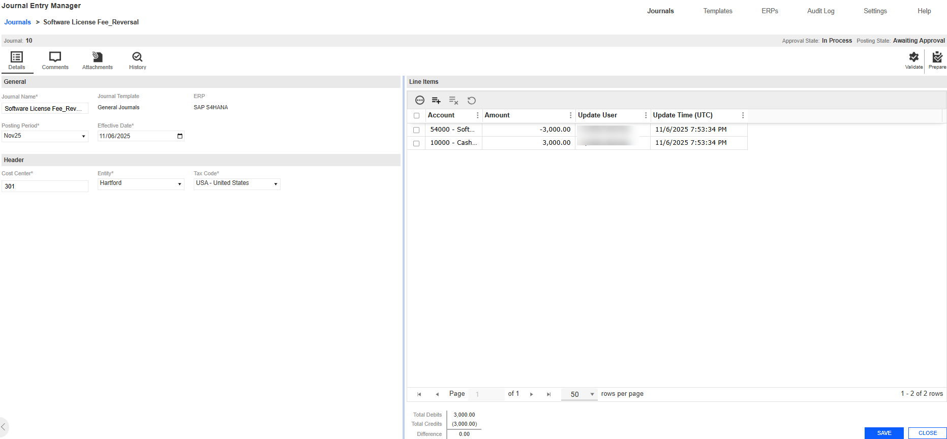Click the Journals breadcrumb link
This screenshot has width=947, height=439.
tap(18, 22)
